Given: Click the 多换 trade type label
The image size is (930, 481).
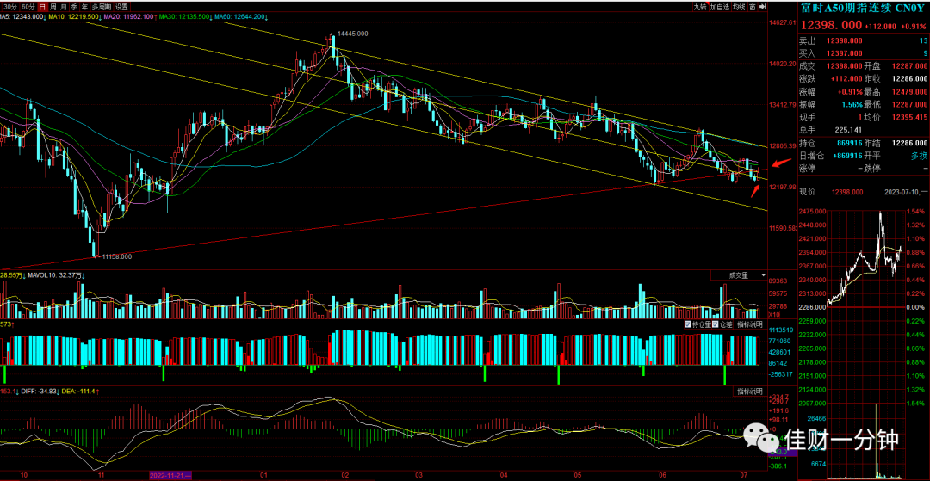Looking at the screenshot, I should pos(919,156).
